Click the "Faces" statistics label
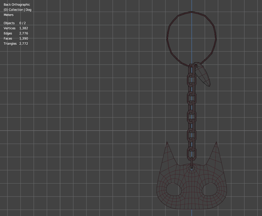Viewport: 262px width, 216px height. [8, 38]
